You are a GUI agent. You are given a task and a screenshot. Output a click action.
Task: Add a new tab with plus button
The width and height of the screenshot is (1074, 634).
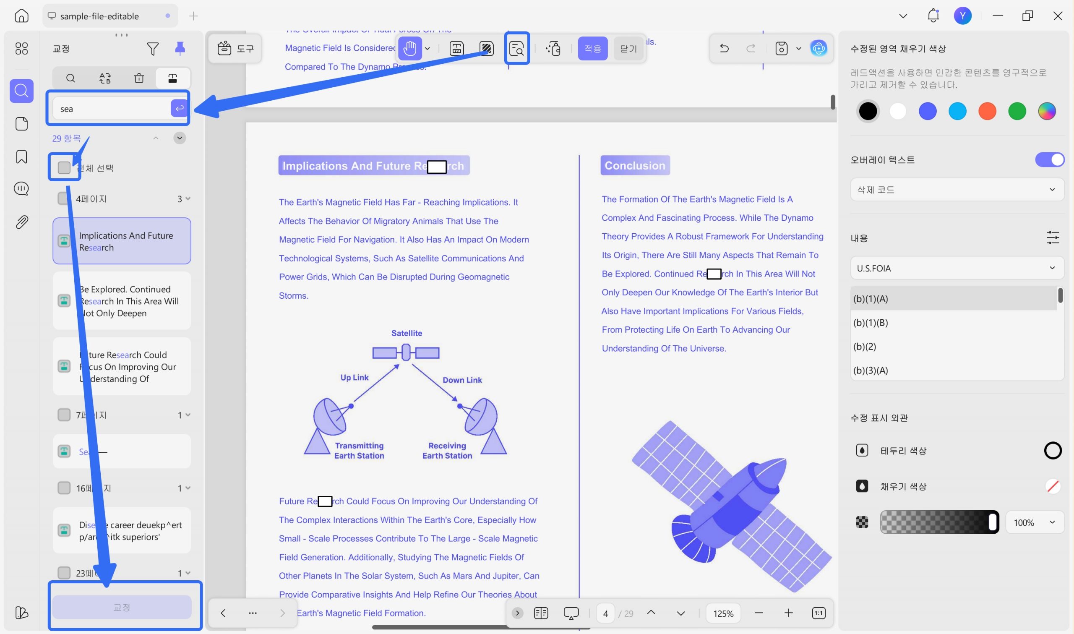click(193, 16)
